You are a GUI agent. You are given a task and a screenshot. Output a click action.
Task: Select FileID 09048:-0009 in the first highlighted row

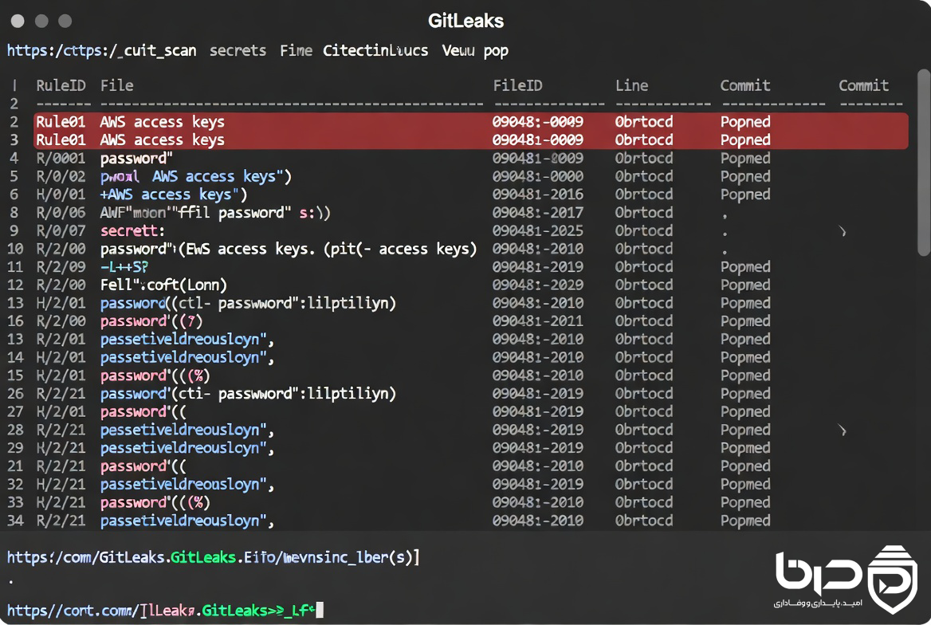(x=537, y=122)
